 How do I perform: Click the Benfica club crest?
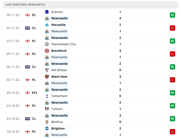coord(47,122)
